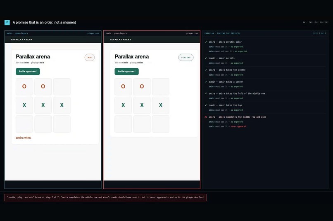Screen dimensions: 333x221
Task: Click checkmark beside 'amira takes the centre'
Action: (206, 70)
